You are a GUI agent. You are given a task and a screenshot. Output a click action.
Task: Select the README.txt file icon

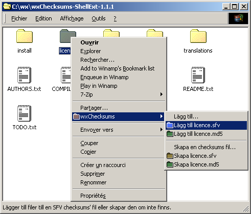[198, 75]
